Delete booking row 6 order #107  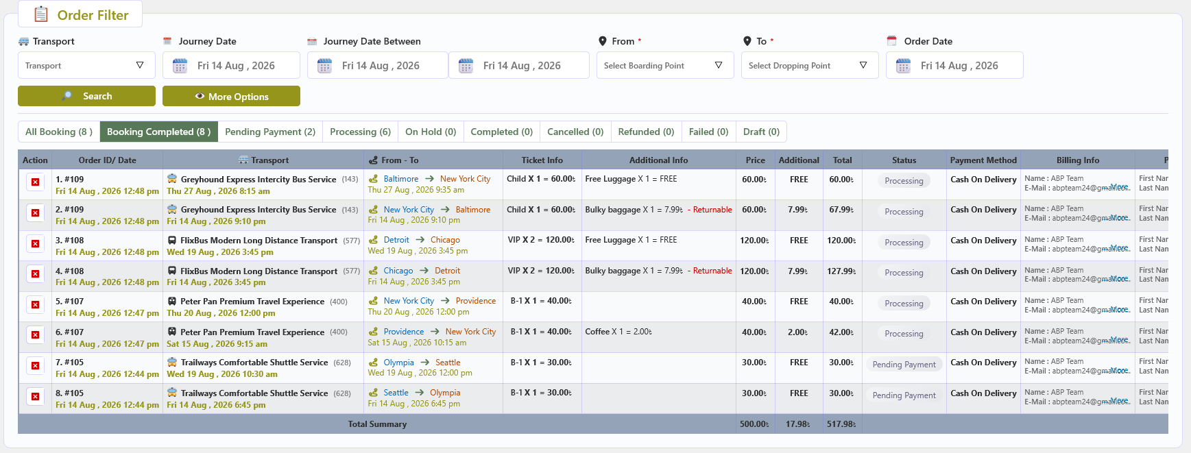coord(35,335)
